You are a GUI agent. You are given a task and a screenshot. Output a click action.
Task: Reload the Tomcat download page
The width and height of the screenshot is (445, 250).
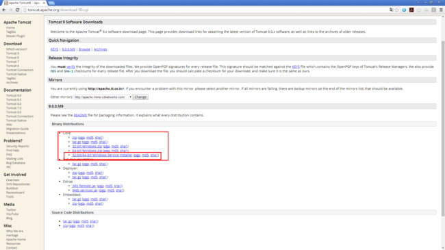17,10
